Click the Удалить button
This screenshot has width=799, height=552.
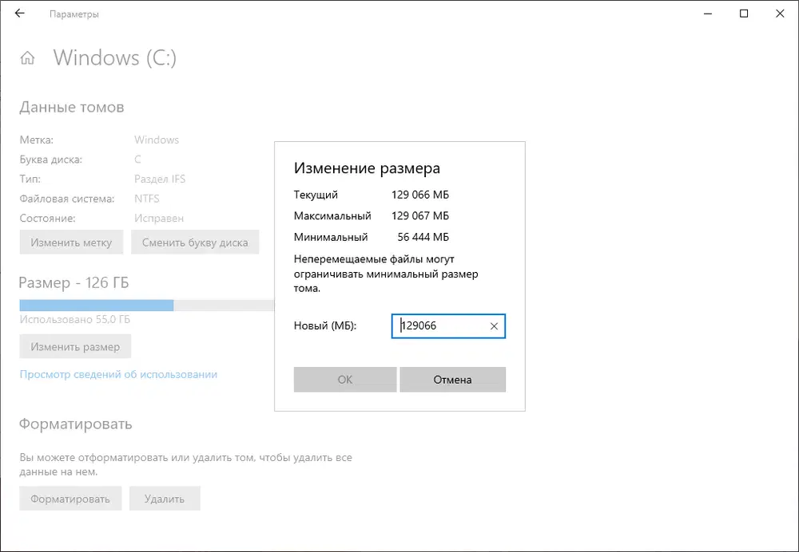[x=165, y=499]
